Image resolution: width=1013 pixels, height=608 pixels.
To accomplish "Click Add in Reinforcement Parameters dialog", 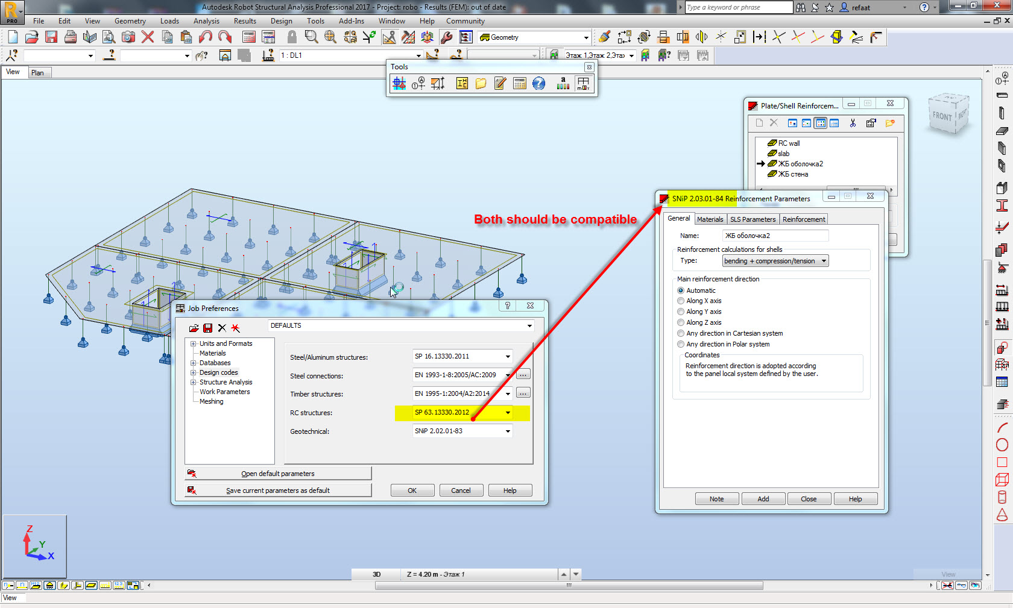I will pyautogui.click(x=763, y=499).
